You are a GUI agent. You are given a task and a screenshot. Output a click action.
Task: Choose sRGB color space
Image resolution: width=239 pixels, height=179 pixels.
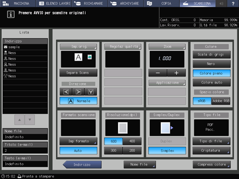click(x=202, y=101)
